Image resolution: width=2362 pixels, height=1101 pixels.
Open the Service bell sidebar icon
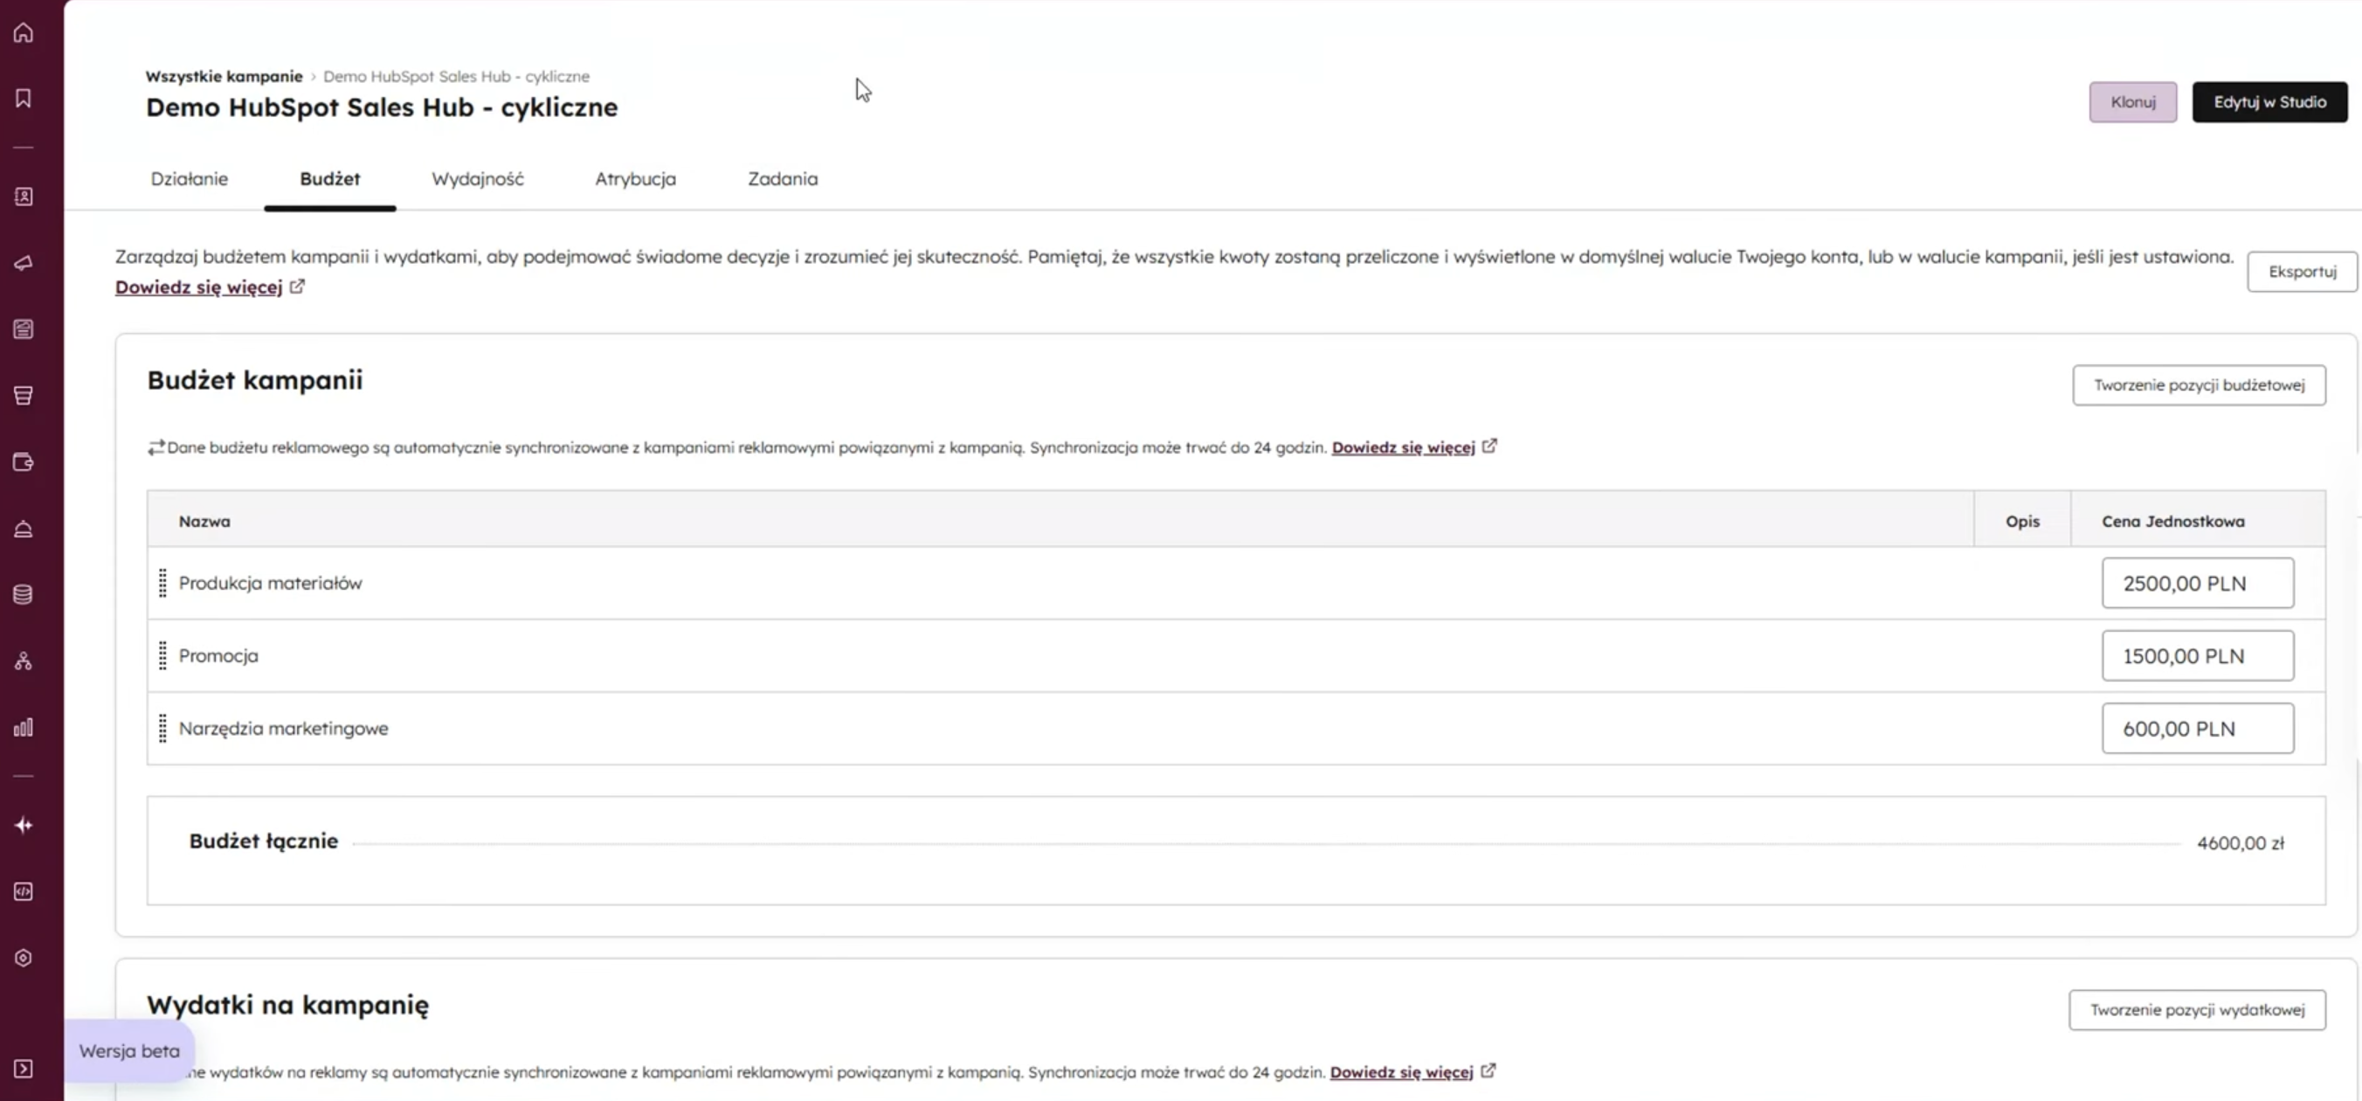point(24,530)
